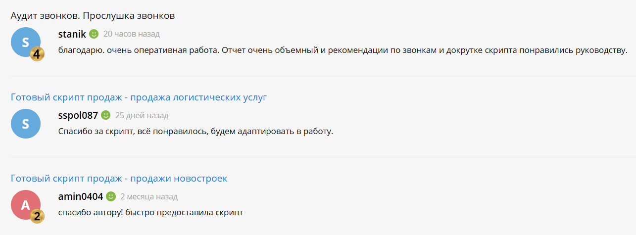Screen dimensions: 636x235
Task: Open amin0404's red A avatar
Action: coord(26,204)
